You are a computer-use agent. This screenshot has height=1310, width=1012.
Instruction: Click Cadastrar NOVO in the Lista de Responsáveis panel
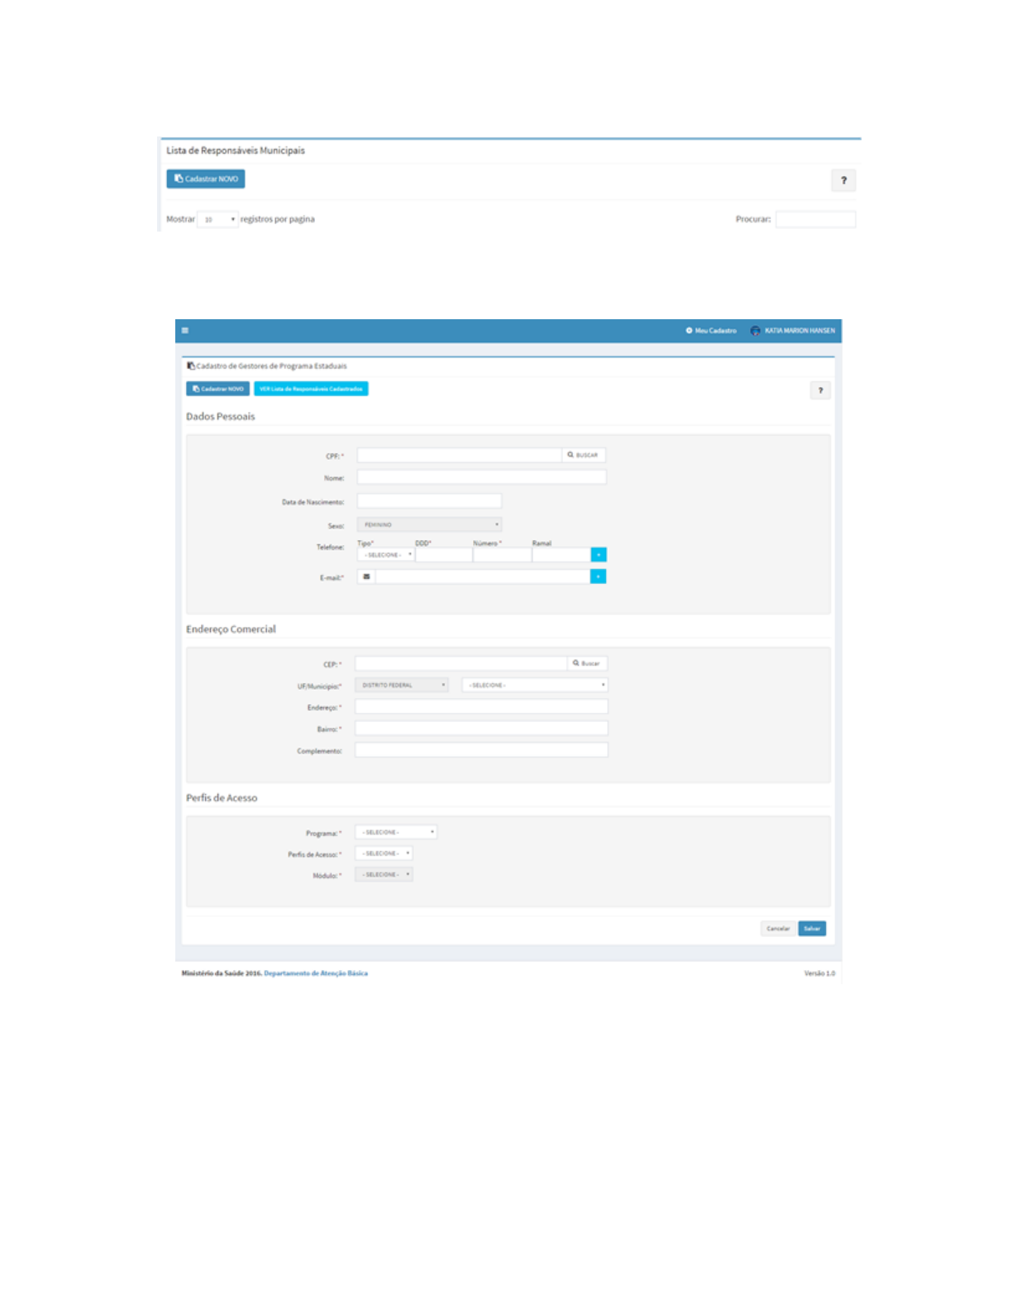(x=206, y=179)
